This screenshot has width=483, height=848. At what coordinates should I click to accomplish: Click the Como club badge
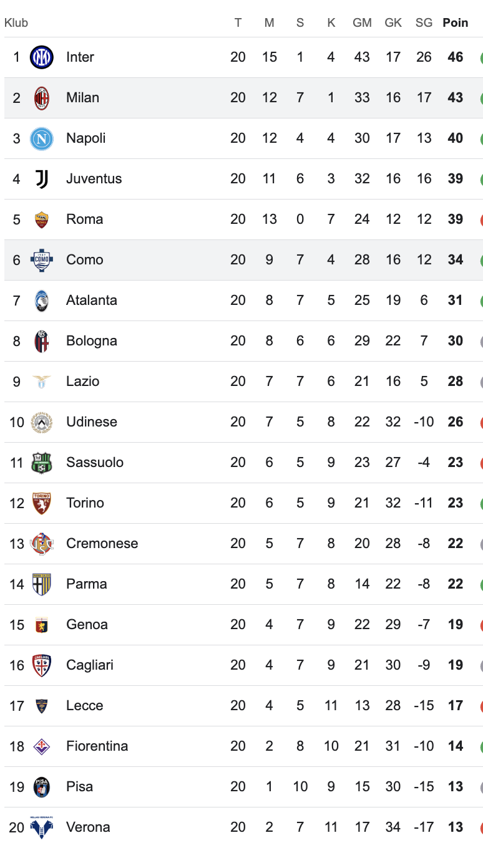(x=42, y=260)
